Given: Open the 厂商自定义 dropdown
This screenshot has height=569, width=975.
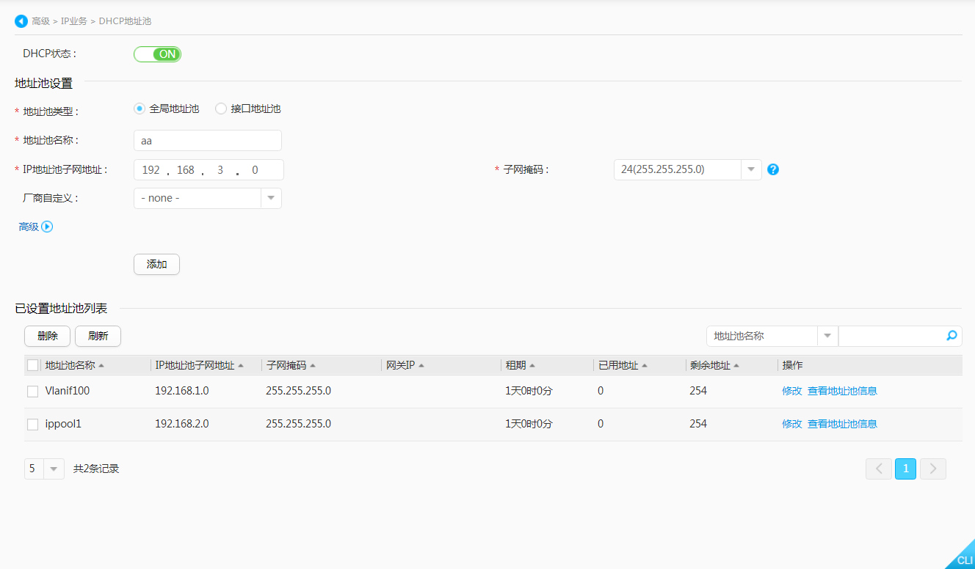Looking at the screenshot, I should pos(271,198).
